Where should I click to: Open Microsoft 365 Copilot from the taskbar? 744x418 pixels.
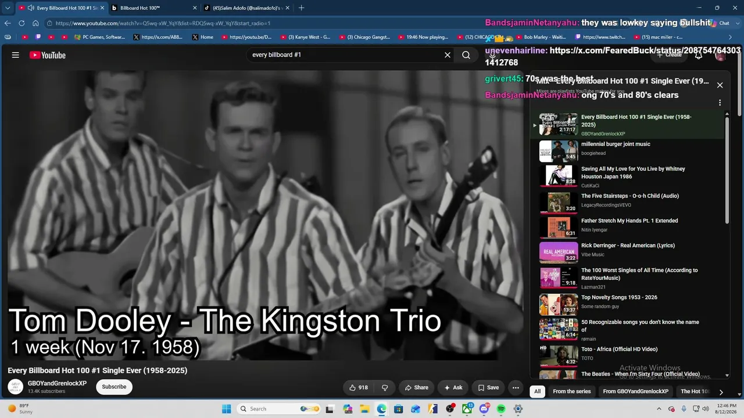pos(348,409)
